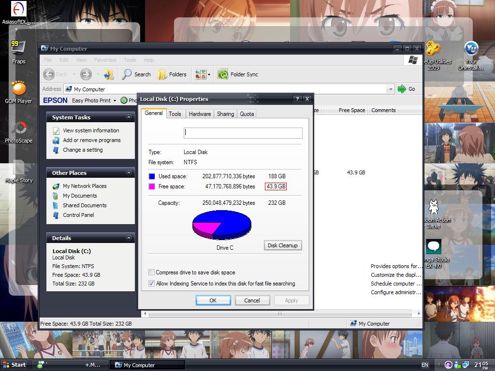Open Shared Documents link
495x371 pixels.
80,205
